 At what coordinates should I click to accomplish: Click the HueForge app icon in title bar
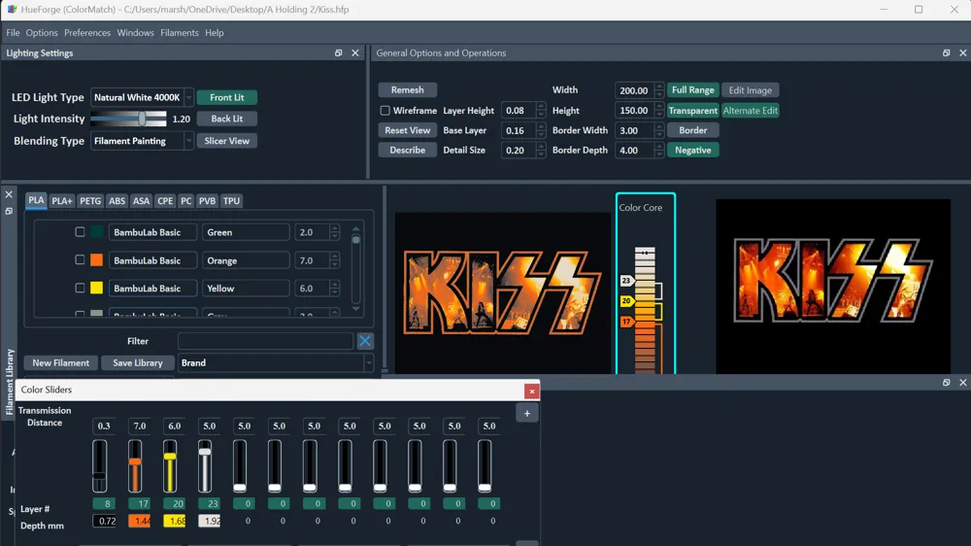point(12,10)
